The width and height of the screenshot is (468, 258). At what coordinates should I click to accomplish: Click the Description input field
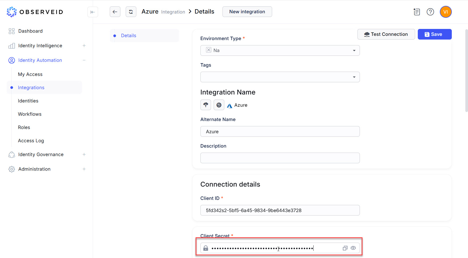coord(280,158)
